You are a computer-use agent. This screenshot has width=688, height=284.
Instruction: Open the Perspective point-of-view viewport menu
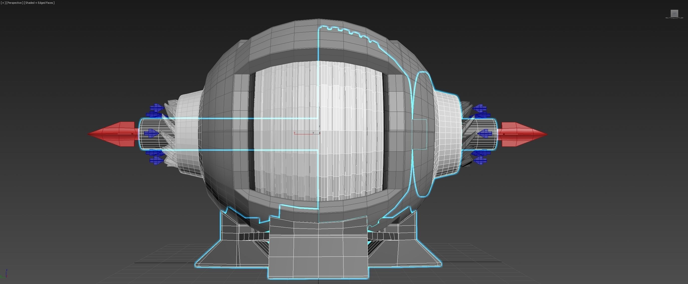(15, 3)
